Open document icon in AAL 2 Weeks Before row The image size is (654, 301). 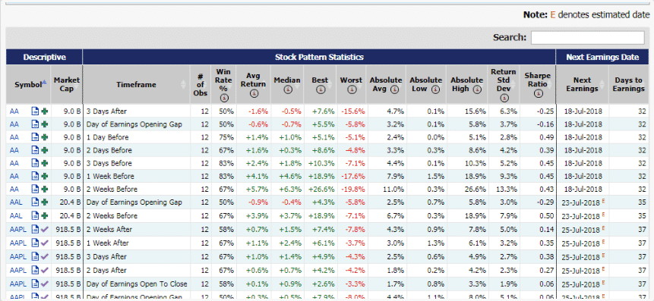(x=36, y=215)
